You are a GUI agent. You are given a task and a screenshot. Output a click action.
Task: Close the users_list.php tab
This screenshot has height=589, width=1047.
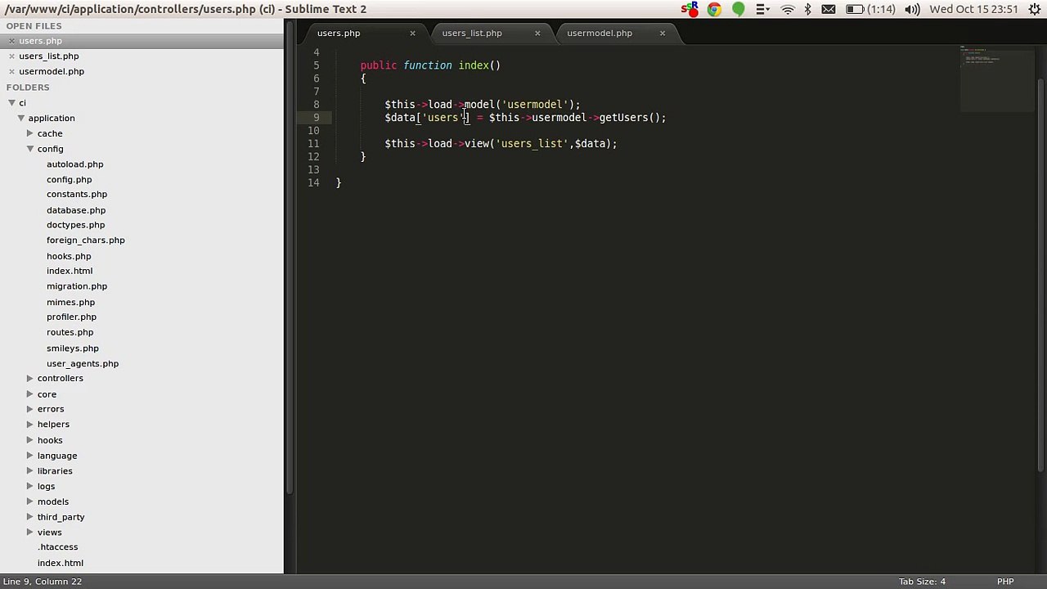point(537,34)
